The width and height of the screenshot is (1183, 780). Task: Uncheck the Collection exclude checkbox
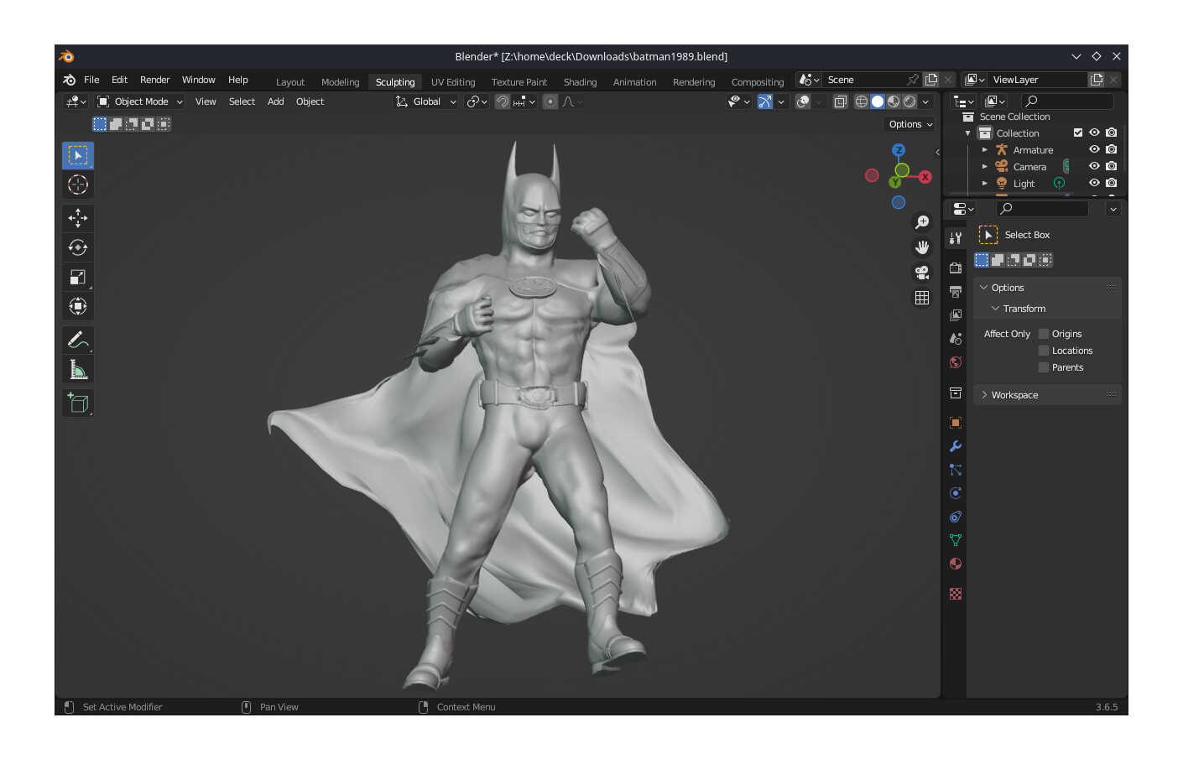[x=1078, y=133]
